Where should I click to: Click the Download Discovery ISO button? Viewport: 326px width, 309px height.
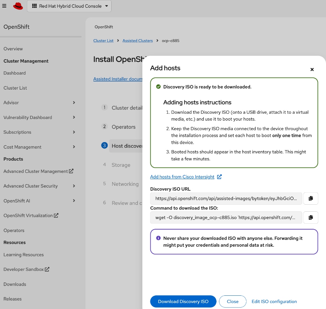(x=183, y=301)
